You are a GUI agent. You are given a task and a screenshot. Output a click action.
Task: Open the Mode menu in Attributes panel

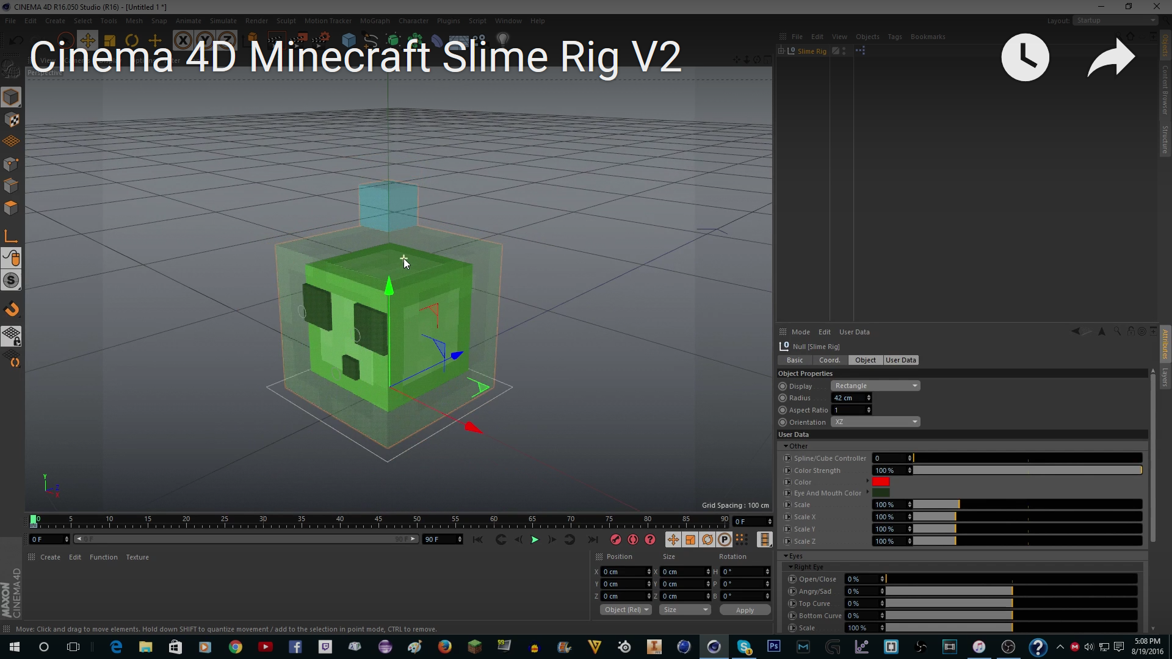801,332
